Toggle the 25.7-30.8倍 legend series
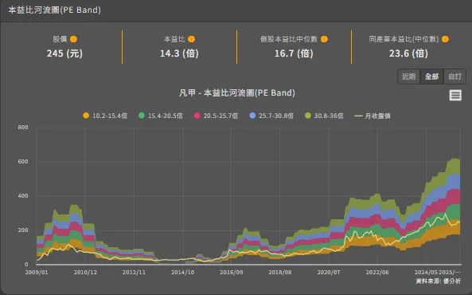The height and width of the screenshot is (295, 472). (271, 116)
